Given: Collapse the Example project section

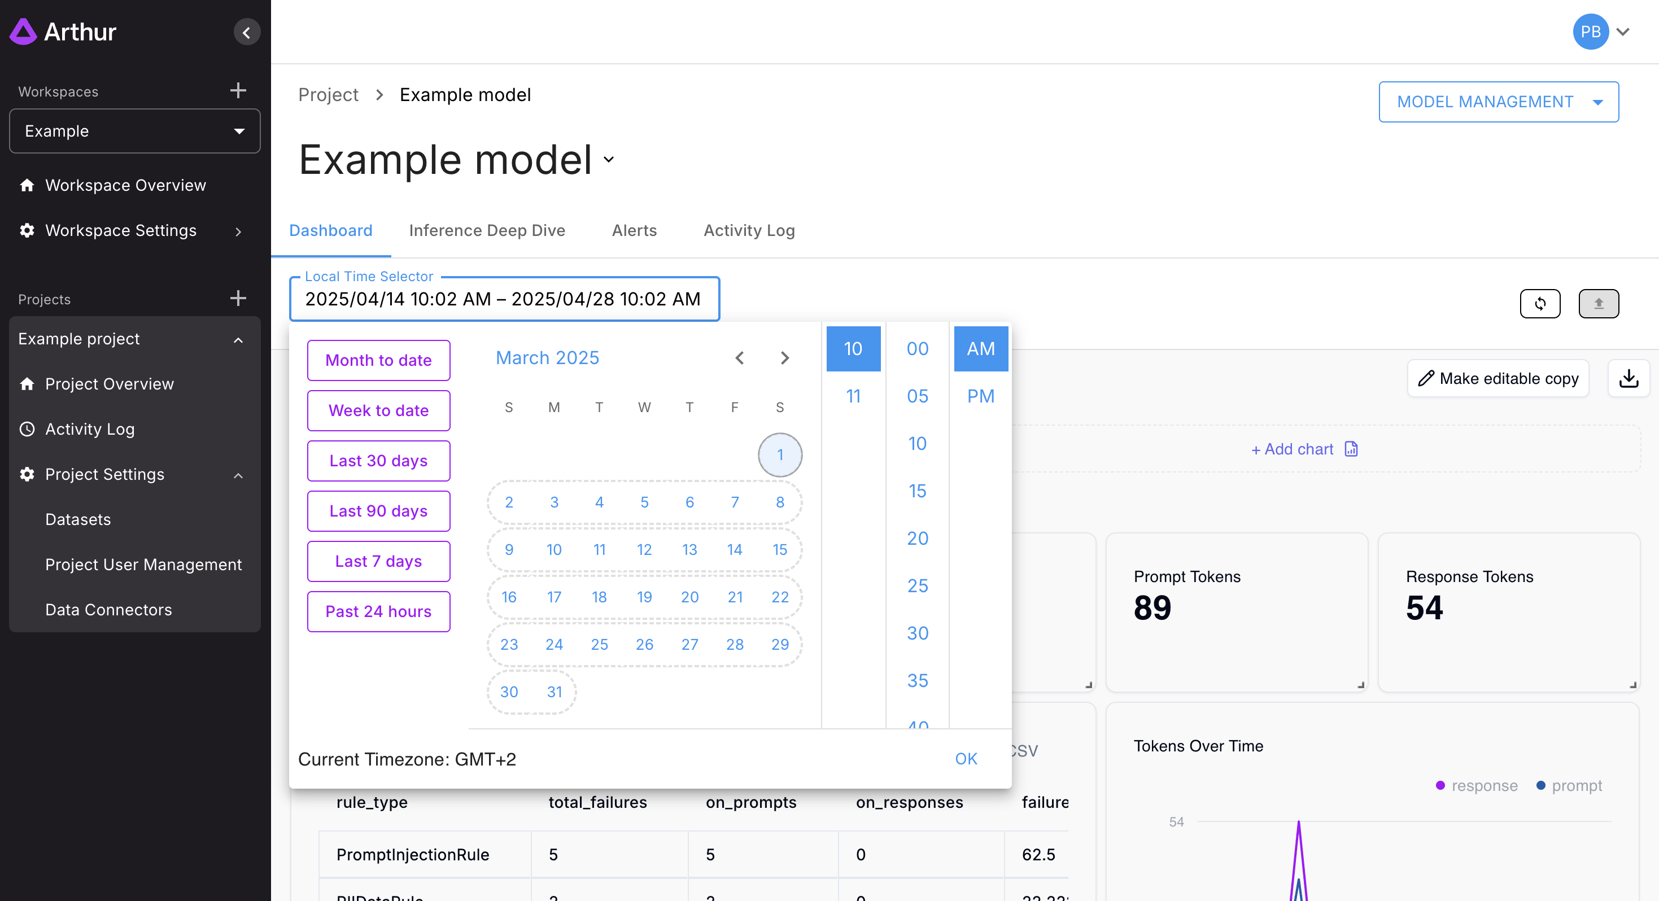Looking at the screenshot, I should (238, 339).
